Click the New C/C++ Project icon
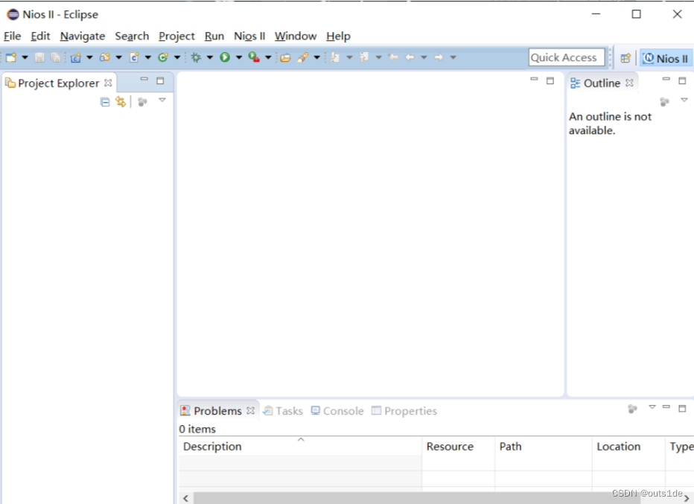 [x=76, y=57]
